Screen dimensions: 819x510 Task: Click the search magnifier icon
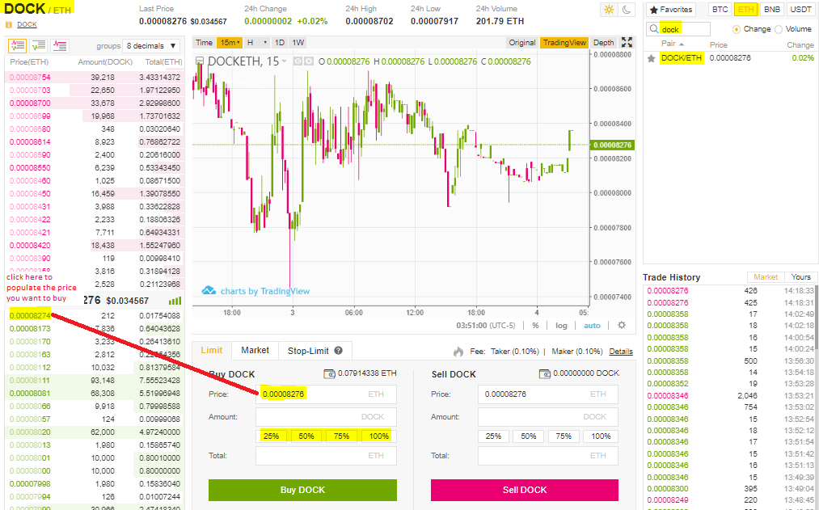click(654, 29)
